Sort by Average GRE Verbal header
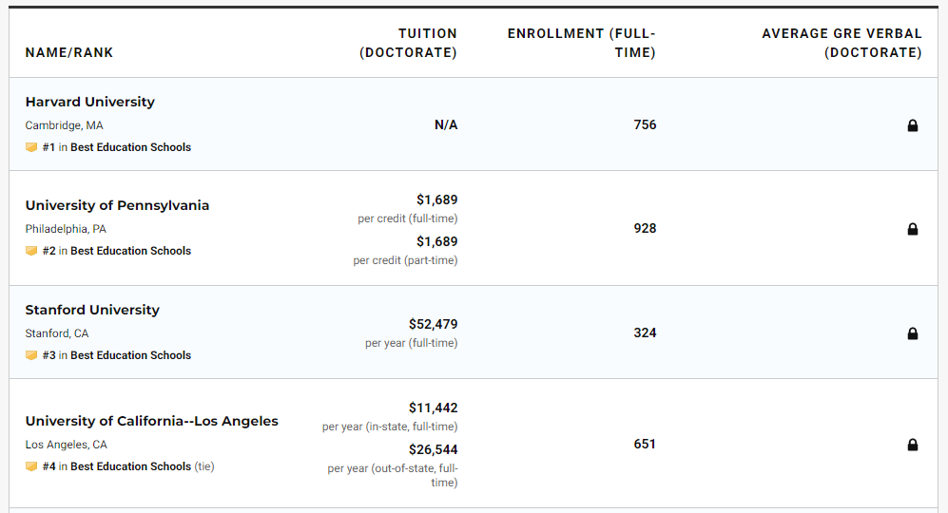 tap(842, 43)
